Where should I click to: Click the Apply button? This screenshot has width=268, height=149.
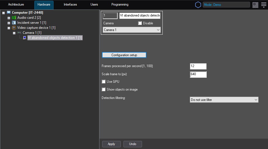tap(111, 144)
